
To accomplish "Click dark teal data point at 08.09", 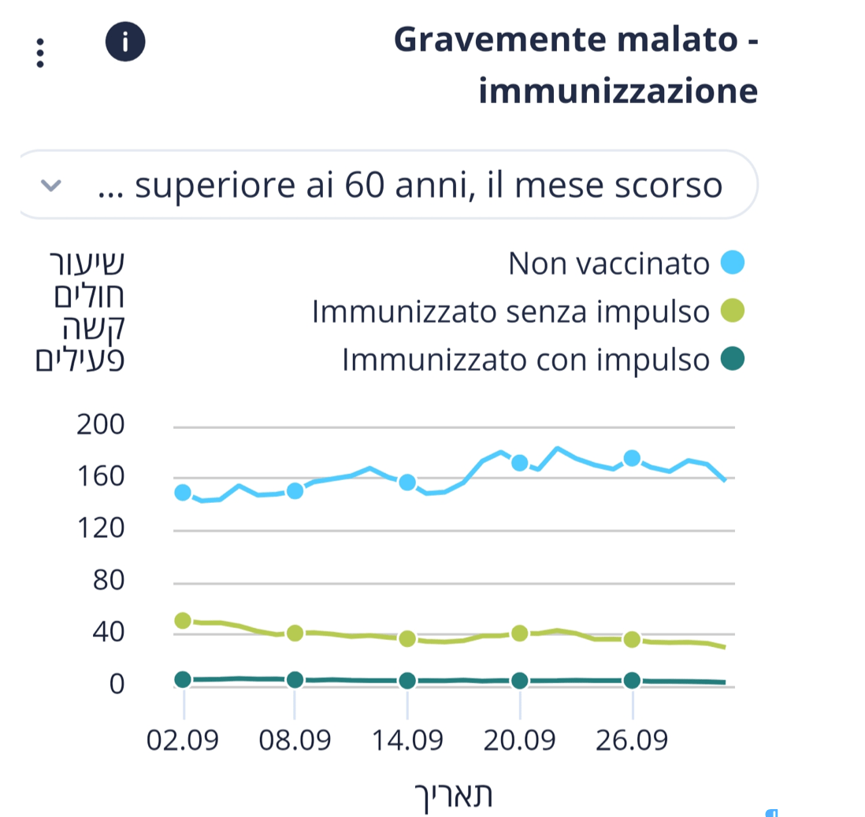I will point(295,680).
